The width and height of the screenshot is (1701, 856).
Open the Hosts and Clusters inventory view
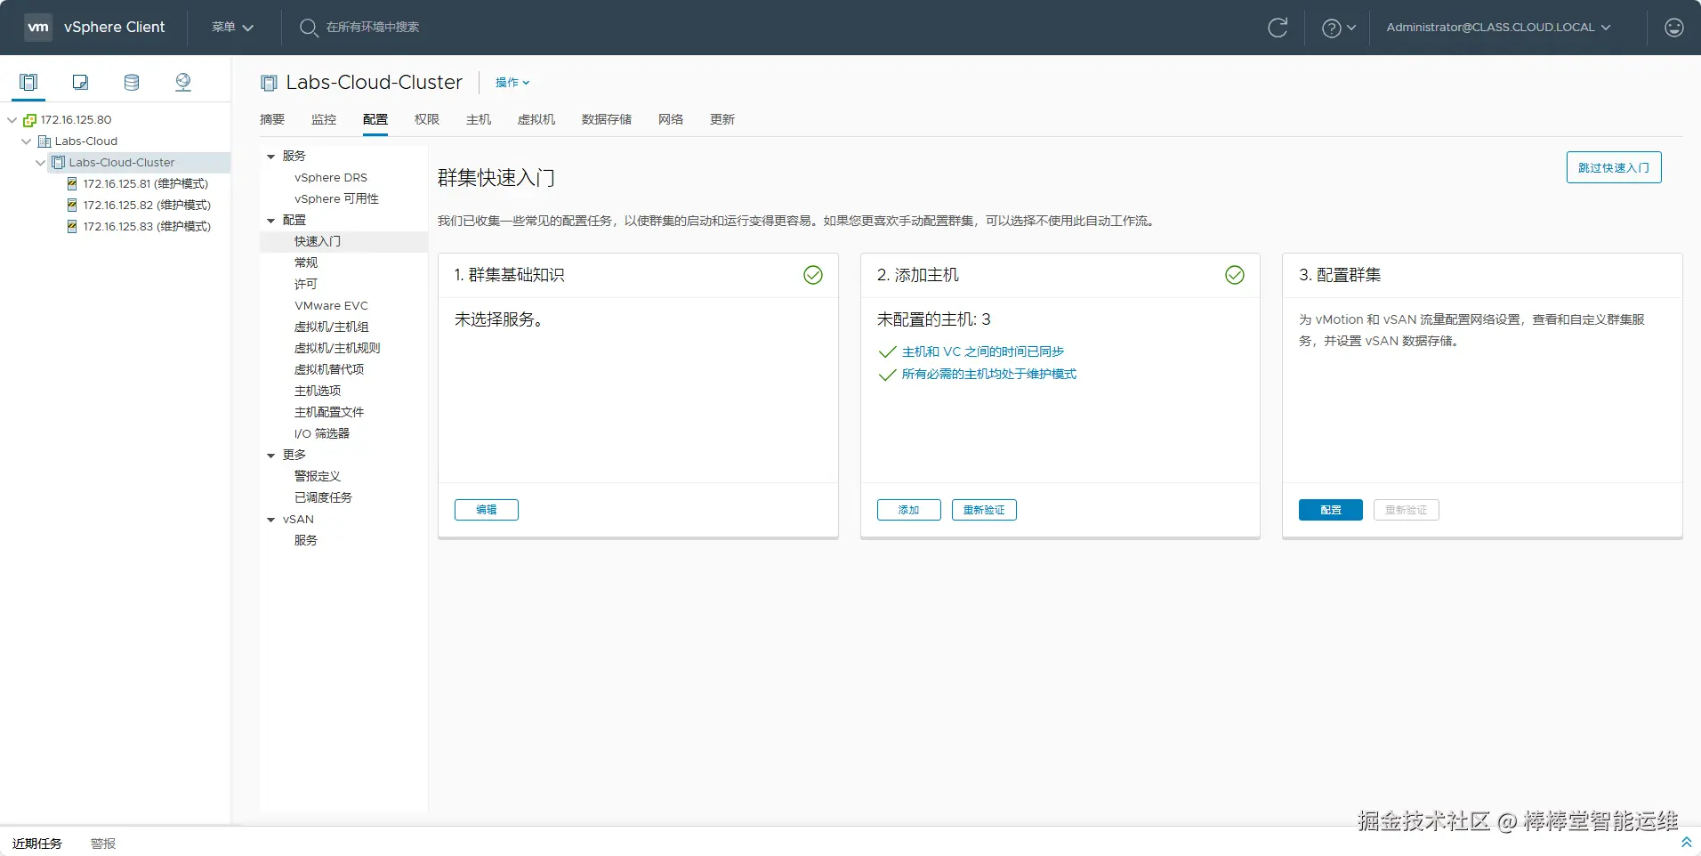28,83
